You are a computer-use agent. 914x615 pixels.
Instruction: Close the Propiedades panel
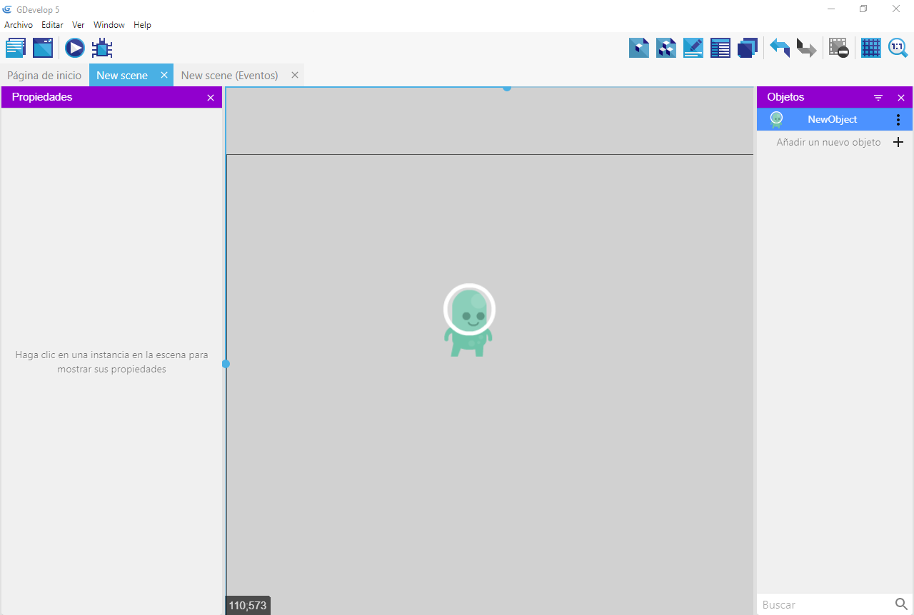pos(211,98)
